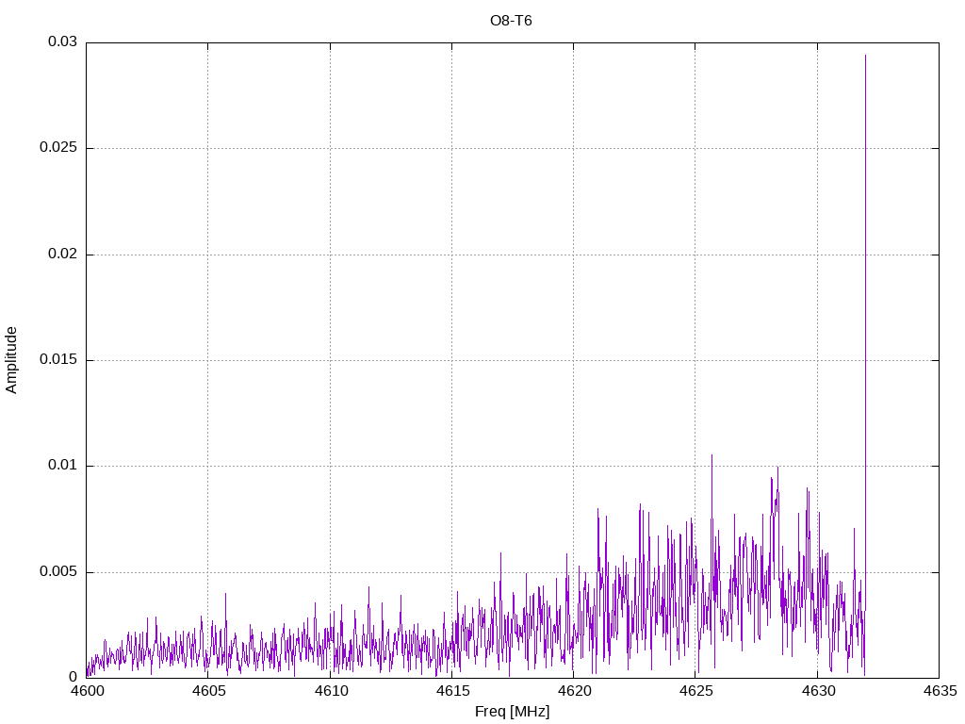The width and height of the screenshot is (965, 724).
Task: Click the 0 y-axis origin tick label
Action: point(73,678)
